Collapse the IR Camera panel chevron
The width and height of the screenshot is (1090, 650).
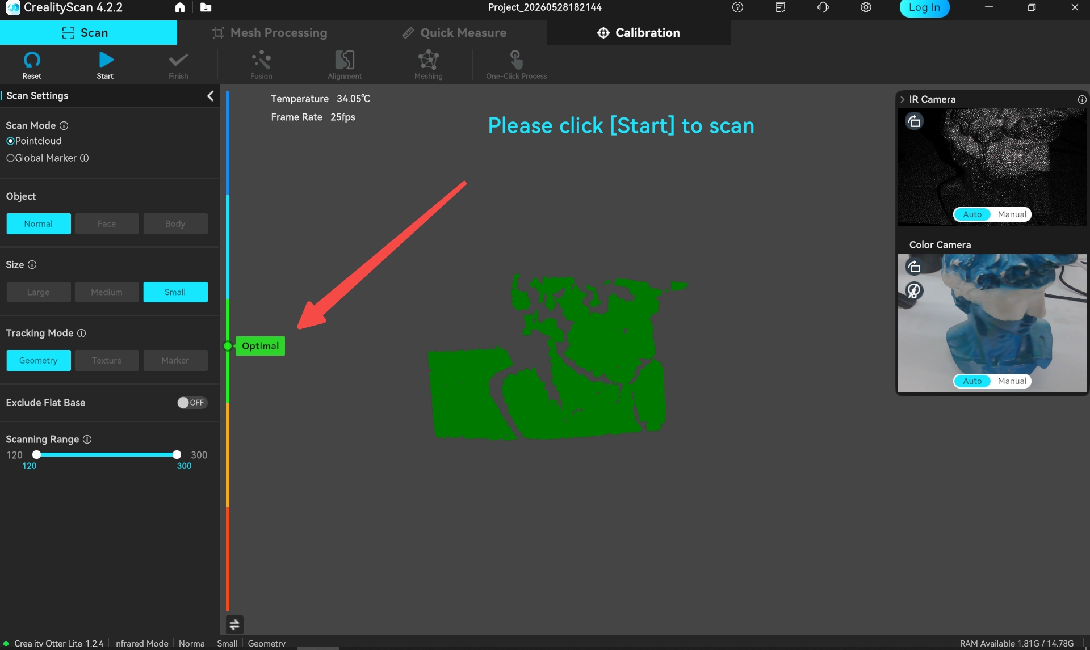[x=902, y=99]
